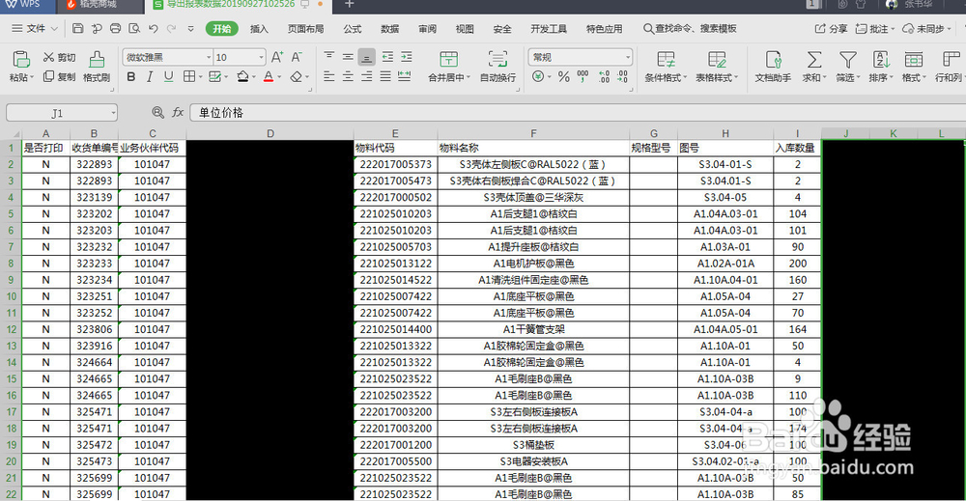
Task: Click the undo arrow
Action: [x=154, y=28]
